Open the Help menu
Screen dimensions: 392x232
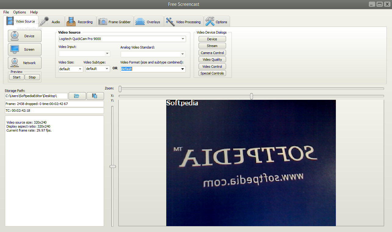click(34, 12)
